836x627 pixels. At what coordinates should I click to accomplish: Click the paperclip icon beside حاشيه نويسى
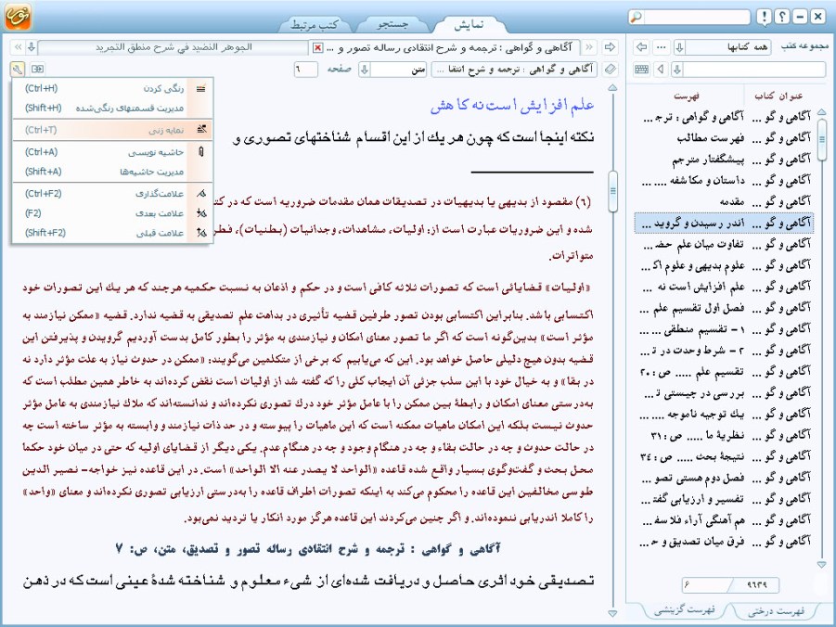pos(201,152)
